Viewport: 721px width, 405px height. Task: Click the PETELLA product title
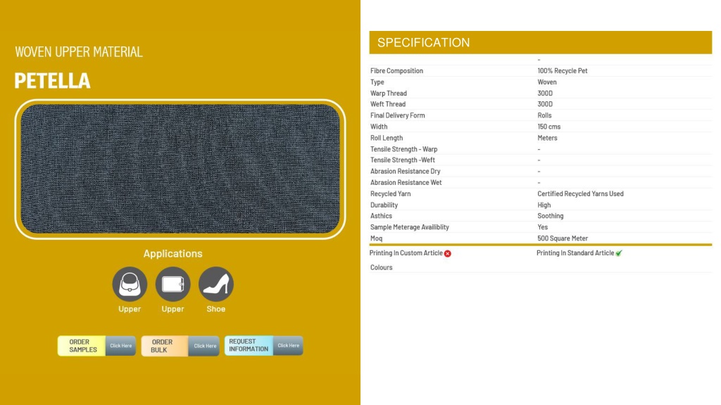pyautogui.click(x=52, y=81)
